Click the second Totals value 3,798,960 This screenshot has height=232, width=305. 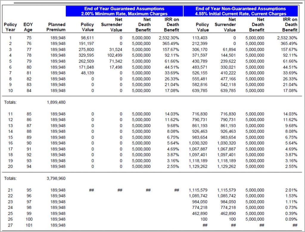click(x=56, y=178)
